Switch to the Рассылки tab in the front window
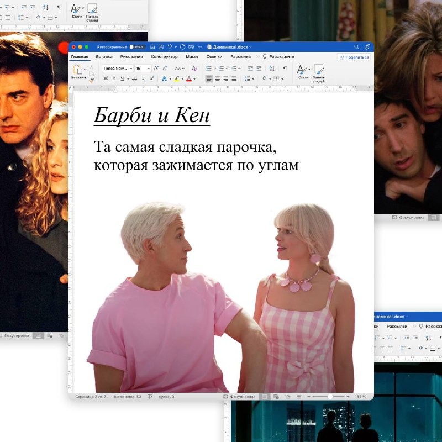Image resolution: width=442 pixels, height=442 pixels. click(x=240, y=57)
